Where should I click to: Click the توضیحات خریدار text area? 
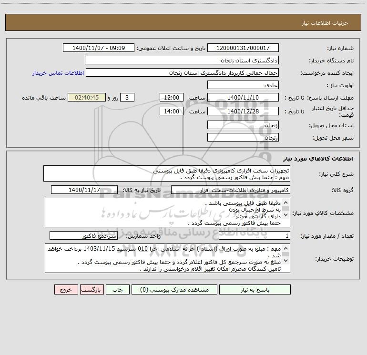(x=167, y=258)
